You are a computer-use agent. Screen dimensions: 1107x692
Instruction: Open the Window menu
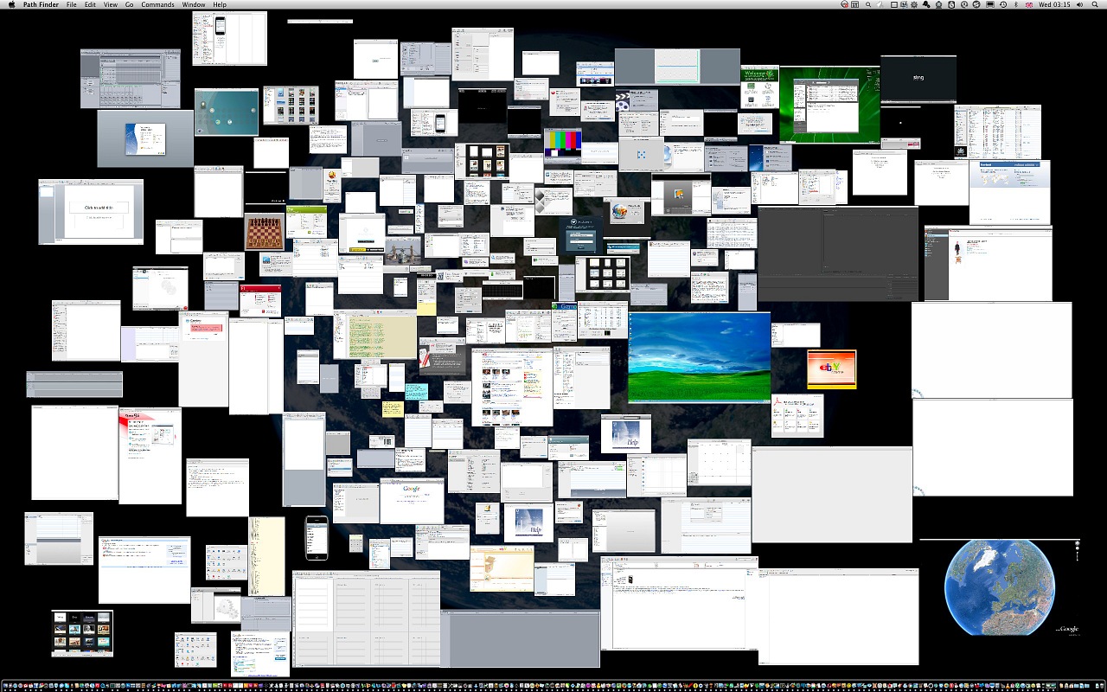coord(194,4)
